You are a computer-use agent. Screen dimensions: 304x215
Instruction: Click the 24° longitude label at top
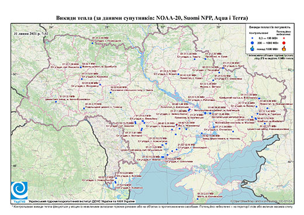pyautogui.click(x=51, y=27)
